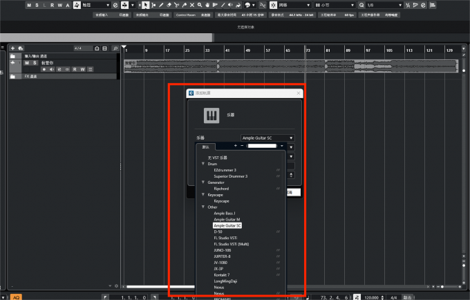The image size is (470, 300).
Task: Toggle global Read automation R in toolbar
Action: (52, 5)
